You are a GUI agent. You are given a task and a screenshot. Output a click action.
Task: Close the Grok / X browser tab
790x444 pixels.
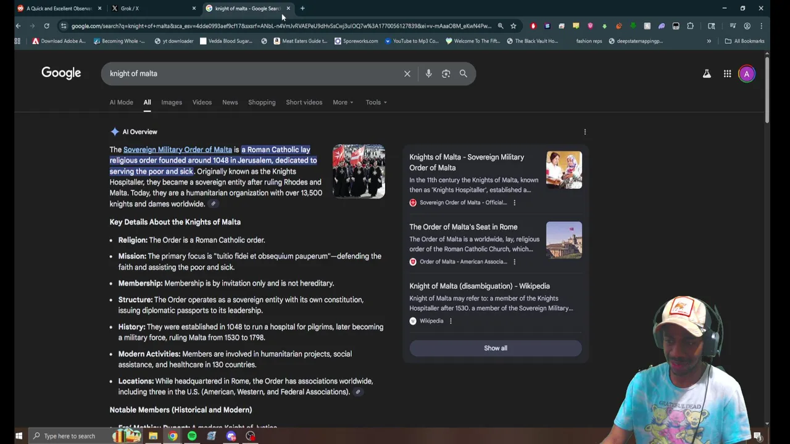tap(194, 8)
